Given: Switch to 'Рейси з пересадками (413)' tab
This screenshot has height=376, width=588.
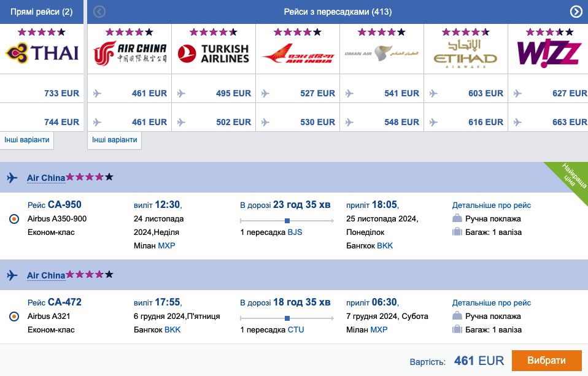Looking at the screenshot, I should click(338, 12).
